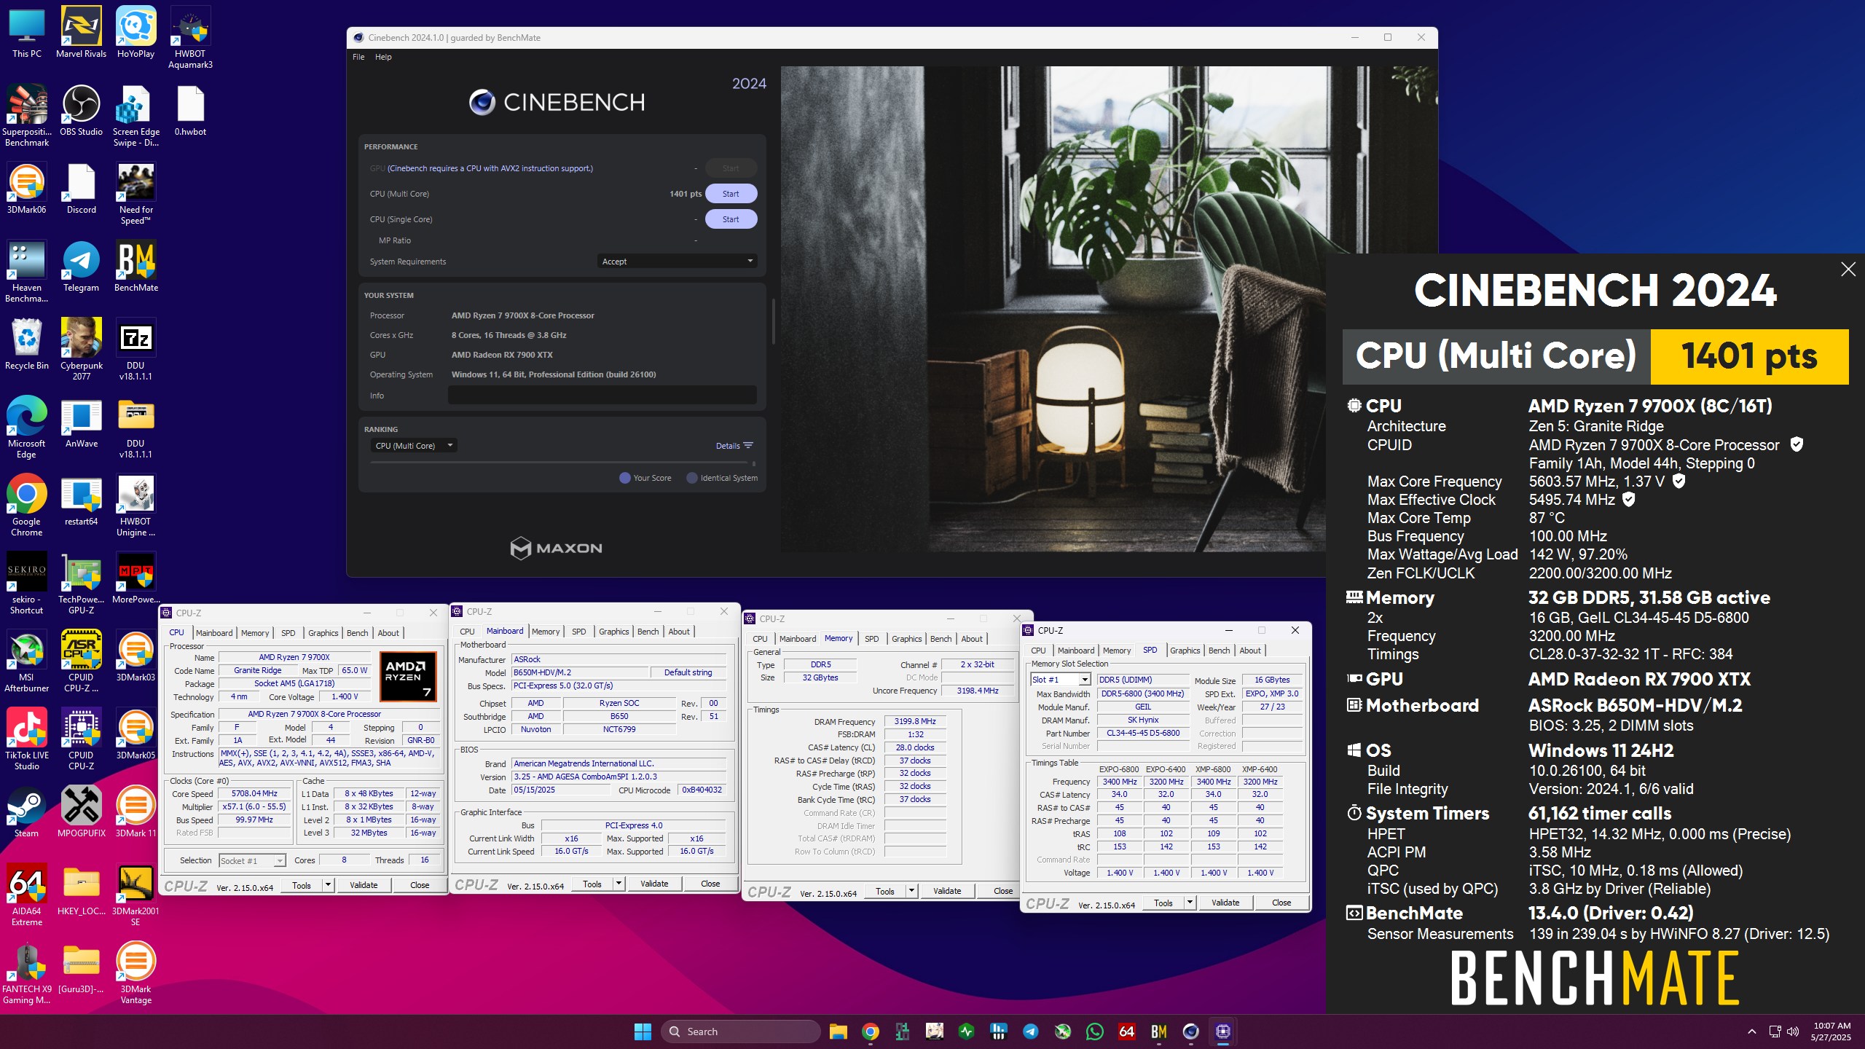Open the Ranking CPU (Multi Core) dropdown
This screenshot has width=1865, height=1049.
tap(414, 446)
